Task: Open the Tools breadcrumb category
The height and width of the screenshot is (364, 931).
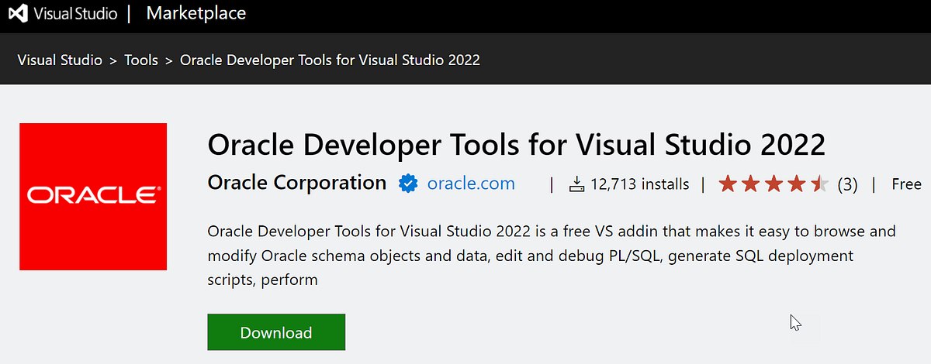Action: [141, 60]
